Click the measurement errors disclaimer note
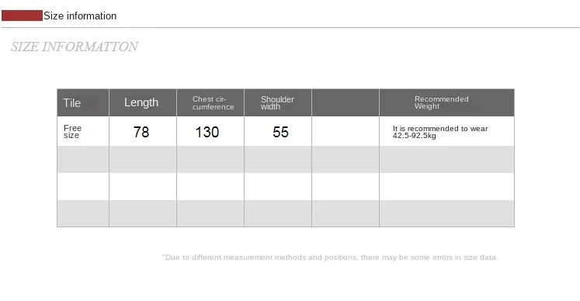Viewport: 580px width, 301px height. pos(330,258)
